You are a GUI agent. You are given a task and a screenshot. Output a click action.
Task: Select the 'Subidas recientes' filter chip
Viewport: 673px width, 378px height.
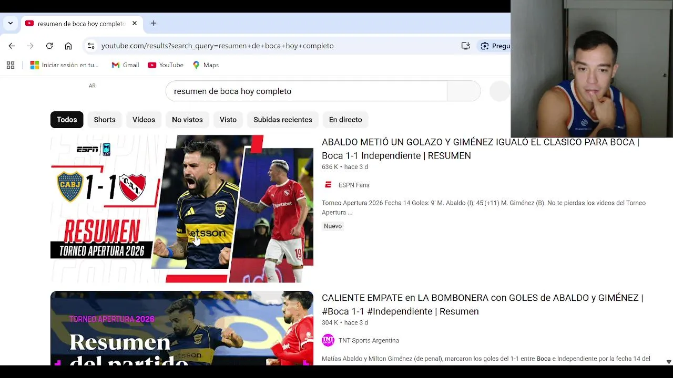[283, 120]
